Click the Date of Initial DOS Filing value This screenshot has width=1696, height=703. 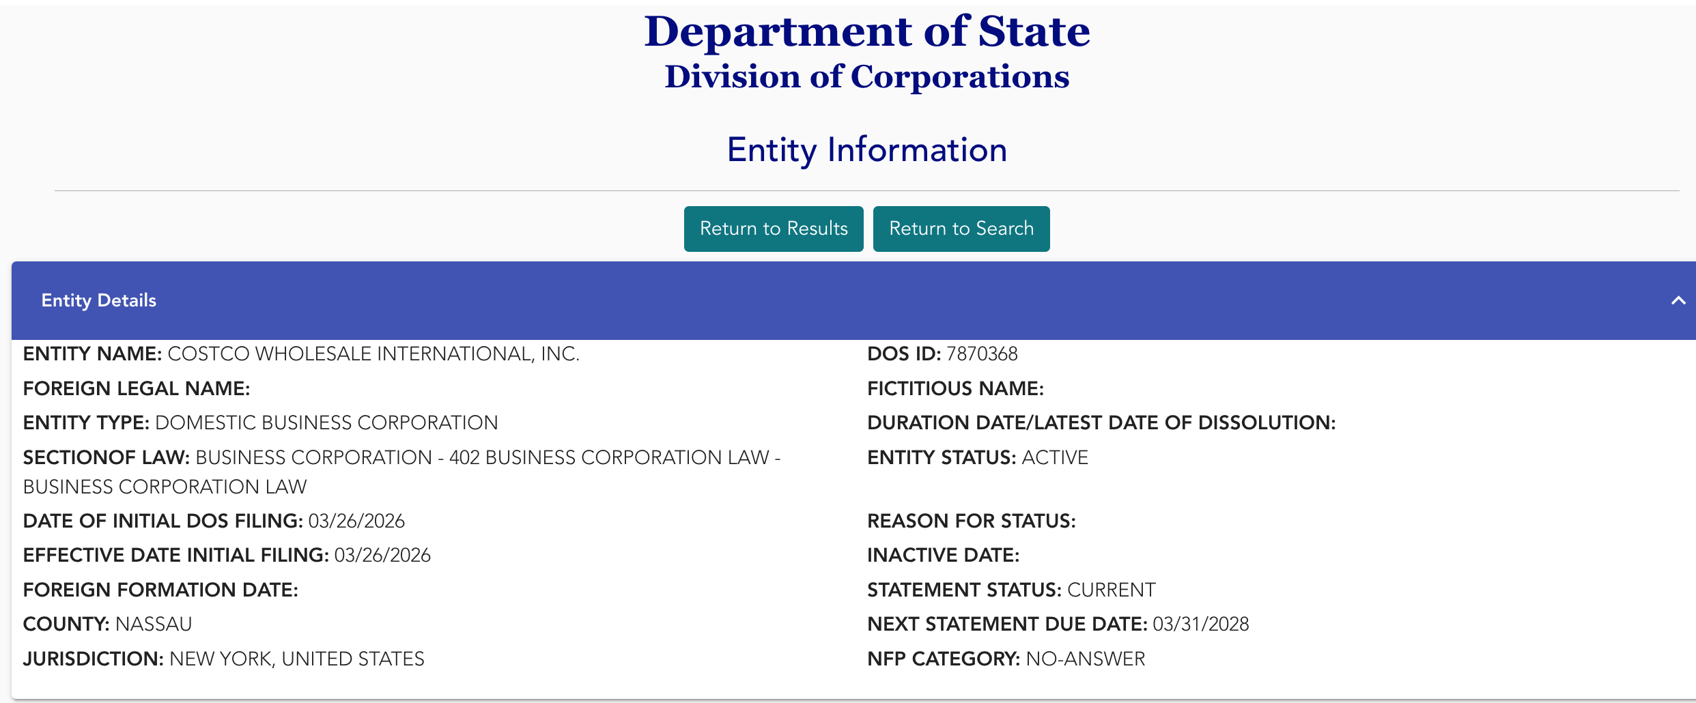coord(356,521)
